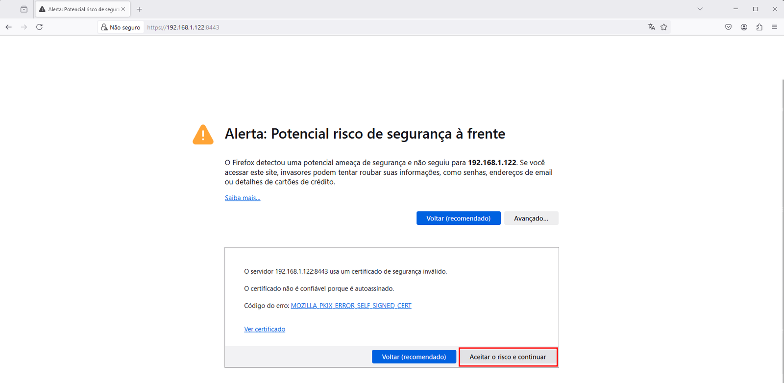Expand the list all tabs chevron
784x384 pixels.
[700, 9]
